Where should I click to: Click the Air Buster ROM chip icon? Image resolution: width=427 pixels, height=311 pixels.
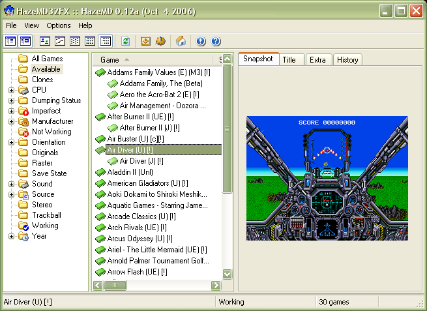[x=100, y=139]
